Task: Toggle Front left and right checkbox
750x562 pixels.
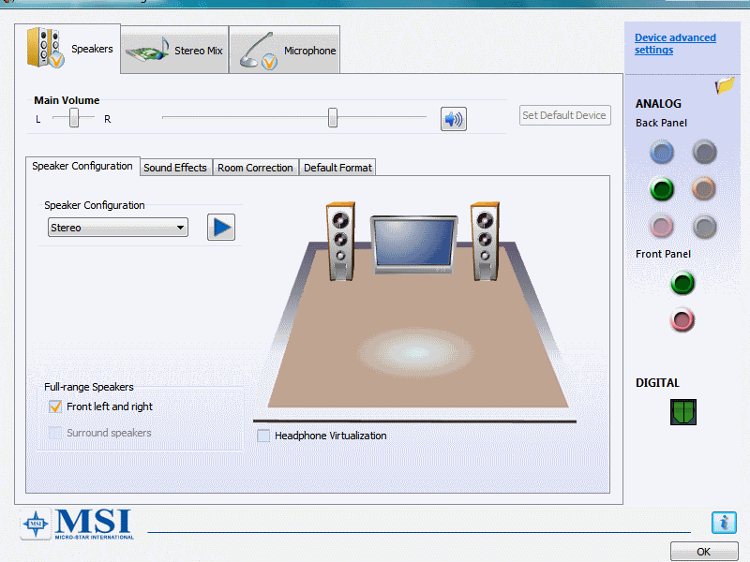Action: (55, 407)
